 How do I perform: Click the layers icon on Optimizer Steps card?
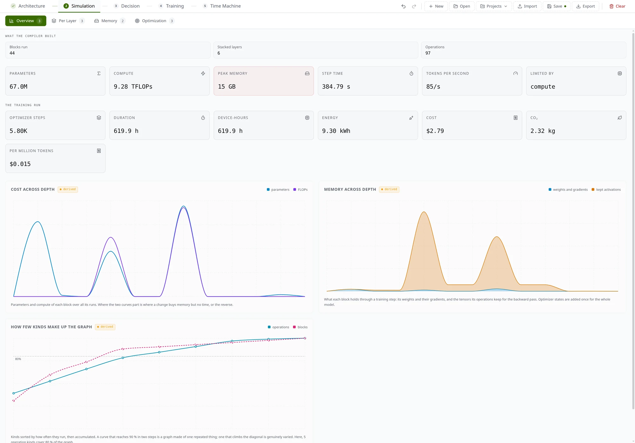[99, 118]
